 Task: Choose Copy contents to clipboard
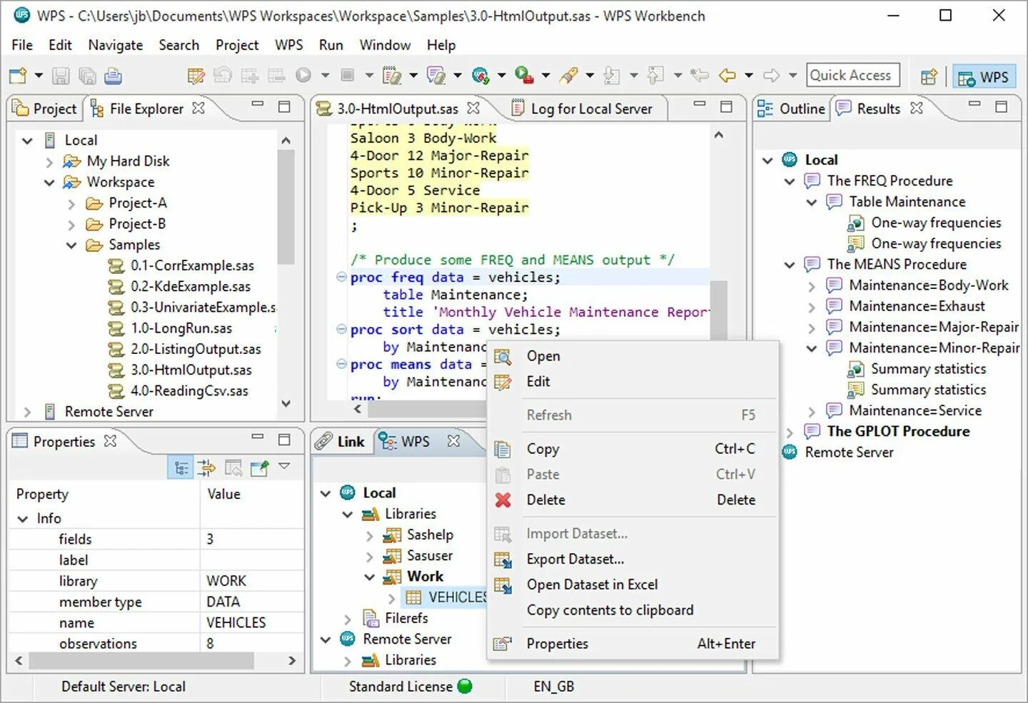[633, 610]
